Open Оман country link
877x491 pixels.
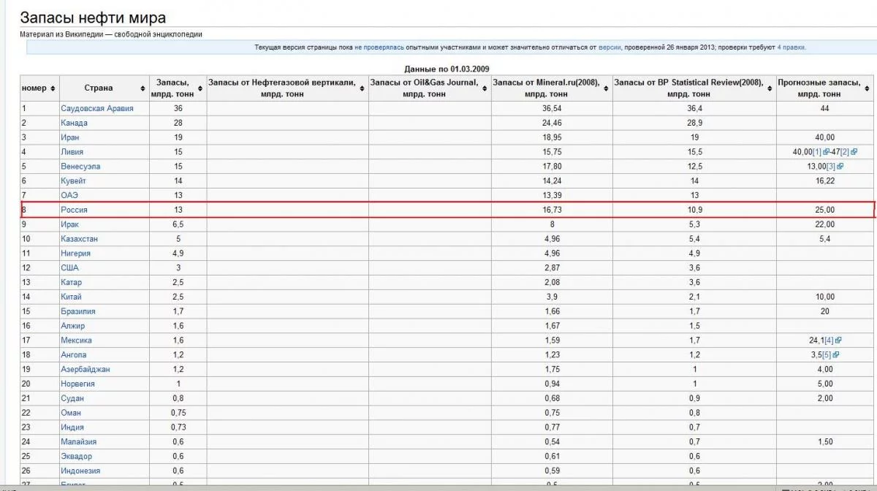click(x=71, y=413)
